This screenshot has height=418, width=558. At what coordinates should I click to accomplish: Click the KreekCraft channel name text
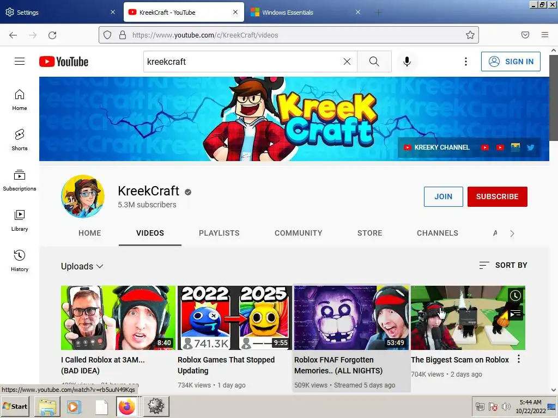tap(148, 191)
